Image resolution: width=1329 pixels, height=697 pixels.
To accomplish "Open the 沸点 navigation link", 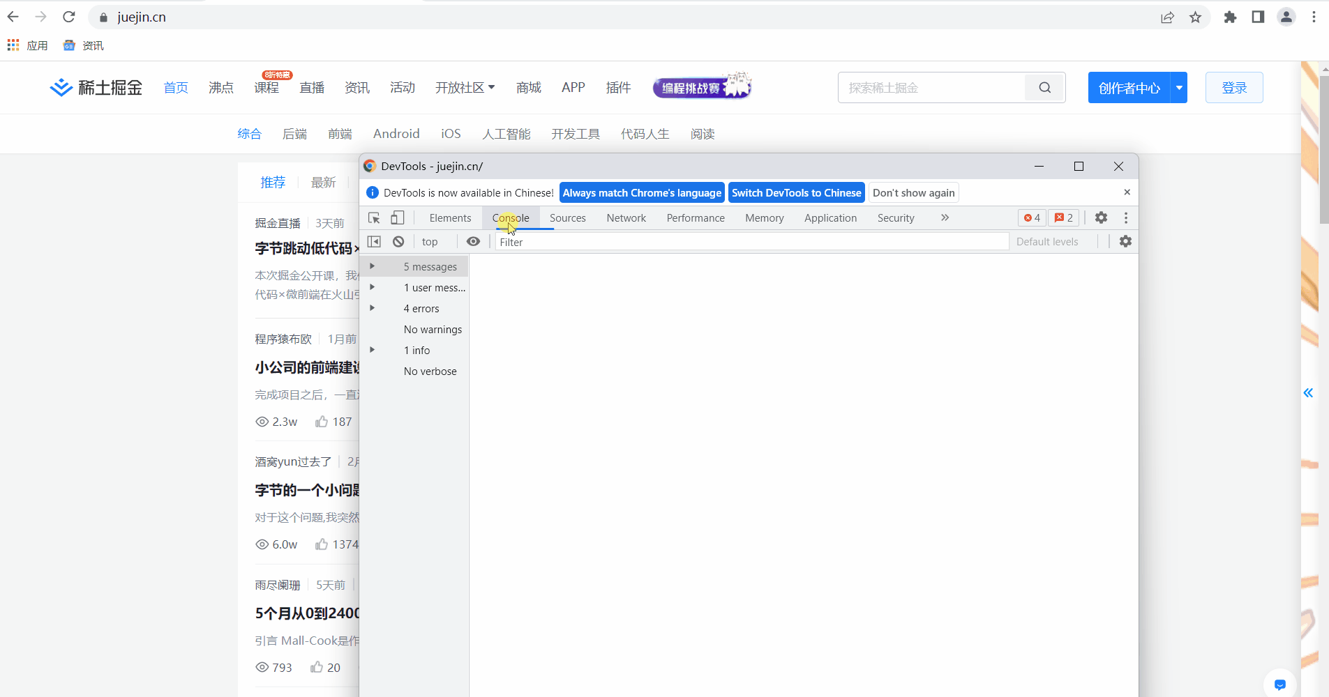I will coord(221,88).
